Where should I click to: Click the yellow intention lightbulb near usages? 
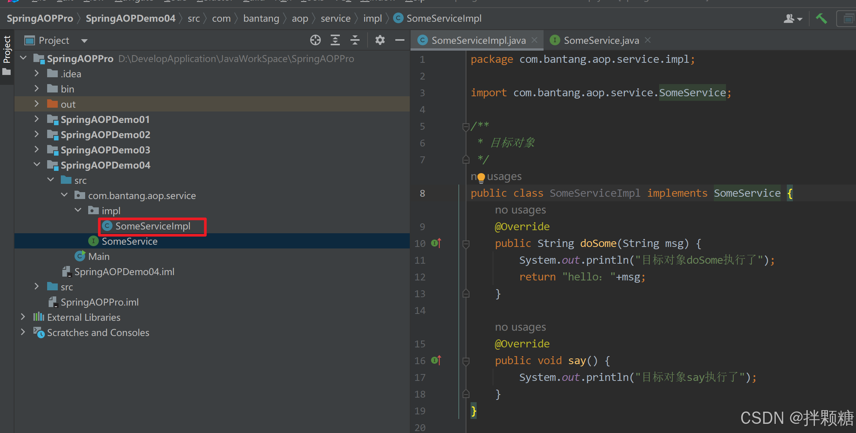[481, 177]
